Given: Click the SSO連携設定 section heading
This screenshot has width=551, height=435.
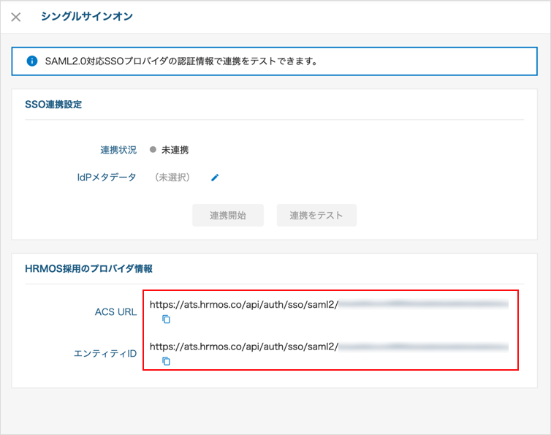Looking at the screenshot, I should [x=53, y=105].
